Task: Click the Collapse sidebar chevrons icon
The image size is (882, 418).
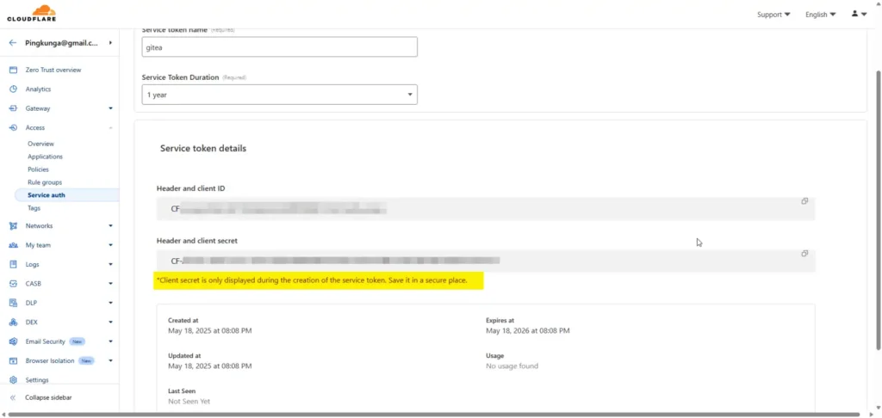Action: click(x=13, y=397)
